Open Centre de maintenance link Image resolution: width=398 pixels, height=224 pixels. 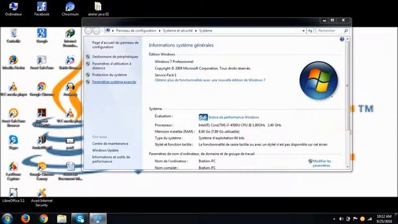pos(110,144)
